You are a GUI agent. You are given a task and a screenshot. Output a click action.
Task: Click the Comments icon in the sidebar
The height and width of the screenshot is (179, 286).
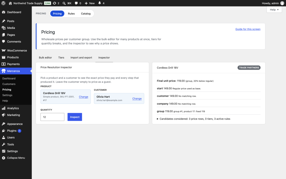[x=3, y=41]
